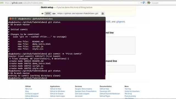
Task: Click the '# Initial commit' terminal line
Action: click(x=18, y=29)
